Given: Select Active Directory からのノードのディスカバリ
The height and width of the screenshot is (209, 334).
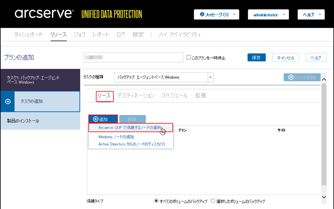Looking at the screenshot, I should [132, 144].
